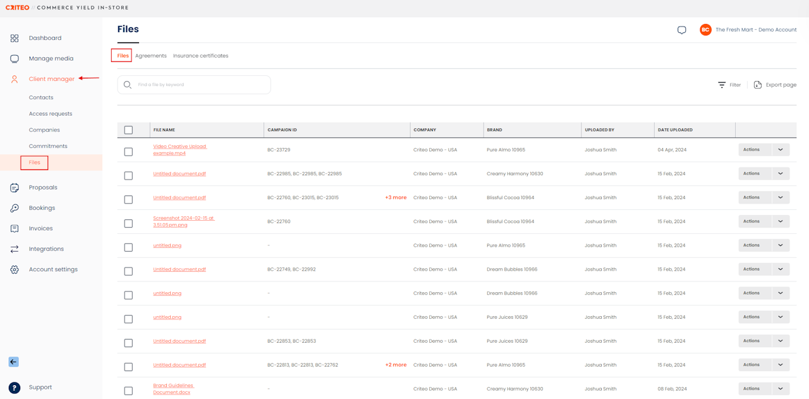Click the 'Find a file by keyword' search field
The width and height of the screenshot is (809, 399).
[200, 85]
